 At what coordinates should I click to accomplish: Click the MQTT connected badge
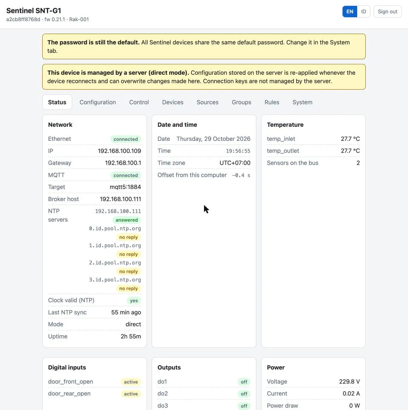(125, 175)
